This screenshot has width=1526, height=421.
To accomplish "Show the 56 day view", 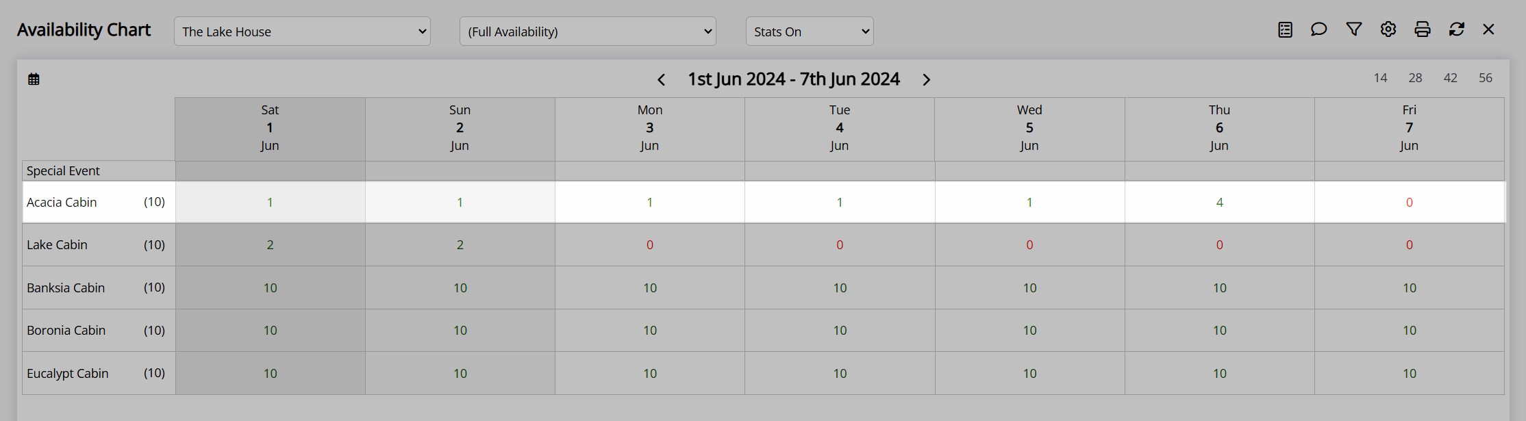I will point(1486,78).
